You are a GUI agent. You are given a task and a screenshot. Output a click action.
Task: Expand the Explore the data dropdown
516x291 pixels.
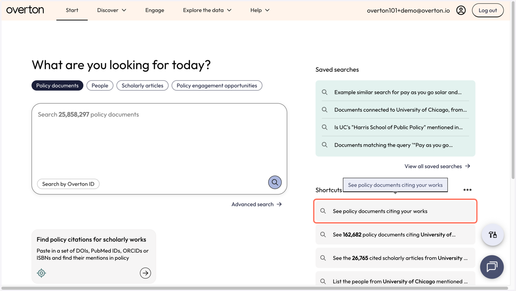pos(207,10)
